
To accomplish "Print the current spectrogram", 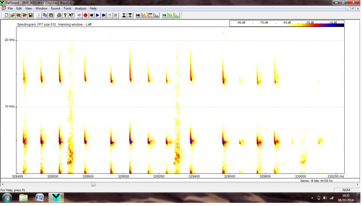I will (59, 15).
